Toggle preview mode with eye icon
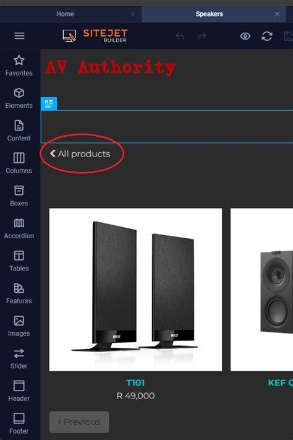This screenshot has width=293, height=440. tap(245, 36)
